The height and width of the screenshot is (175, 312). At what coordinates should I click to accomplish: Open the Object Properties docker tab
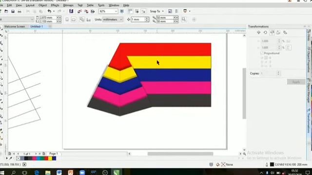[x=309, y=60]
